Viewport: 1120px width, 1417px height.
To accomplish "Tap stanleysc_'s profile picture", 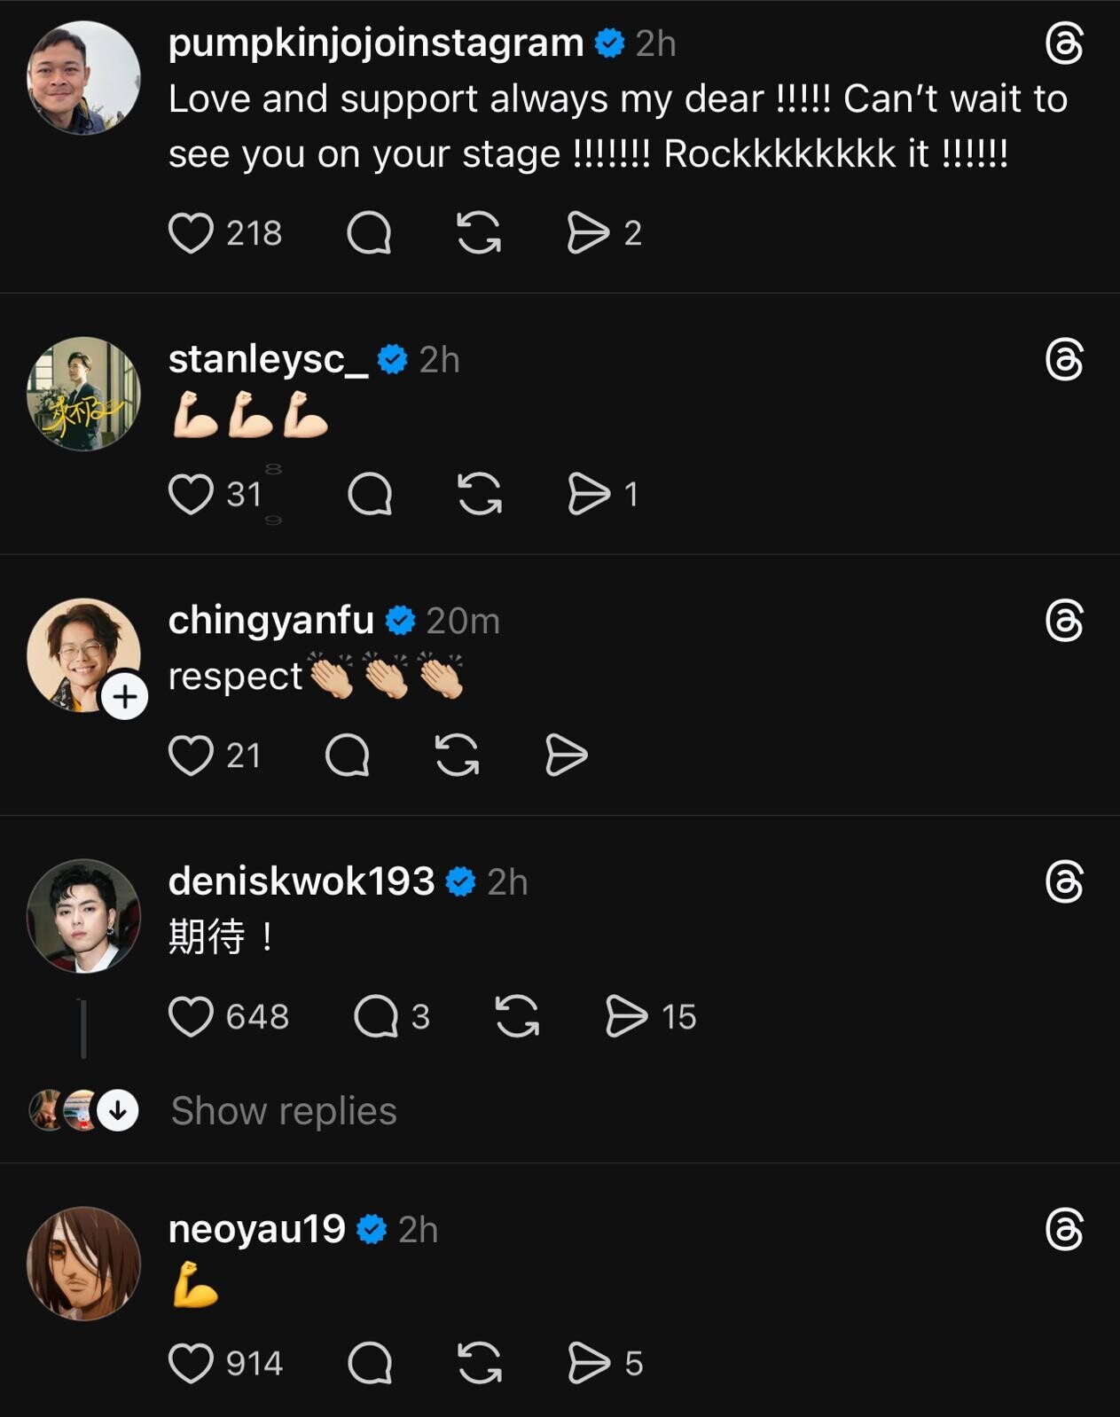I will [x=84, y=393].
